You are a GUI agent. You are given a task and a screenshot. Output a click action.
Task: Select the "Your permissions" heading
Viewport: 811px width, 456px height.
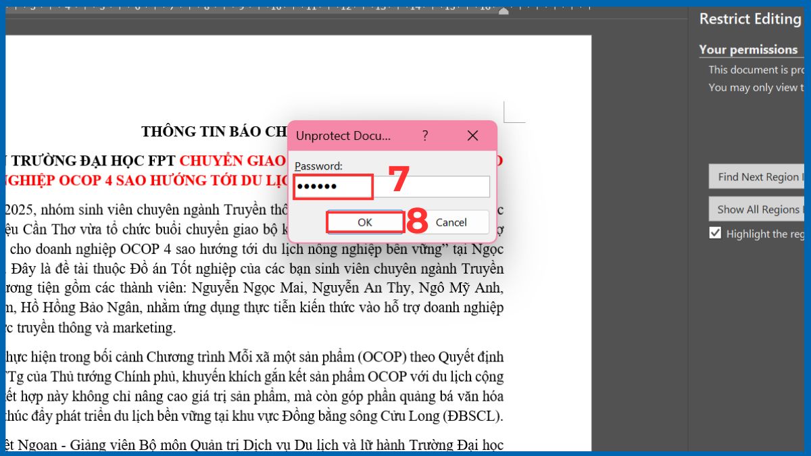coord(750,49)
